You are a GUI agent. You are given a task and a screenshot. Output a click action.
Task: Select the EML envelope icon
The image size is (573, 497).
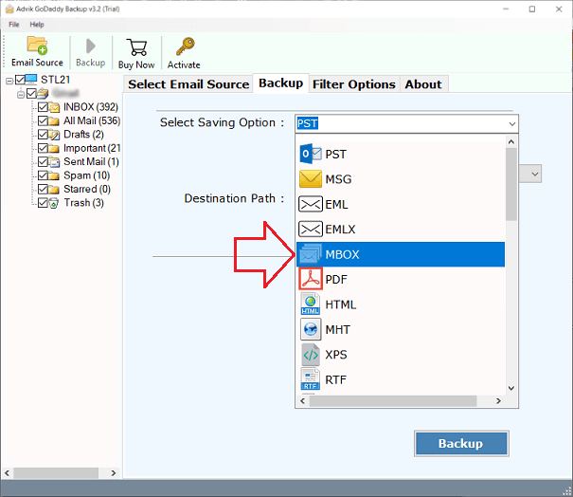click(311, 204)
